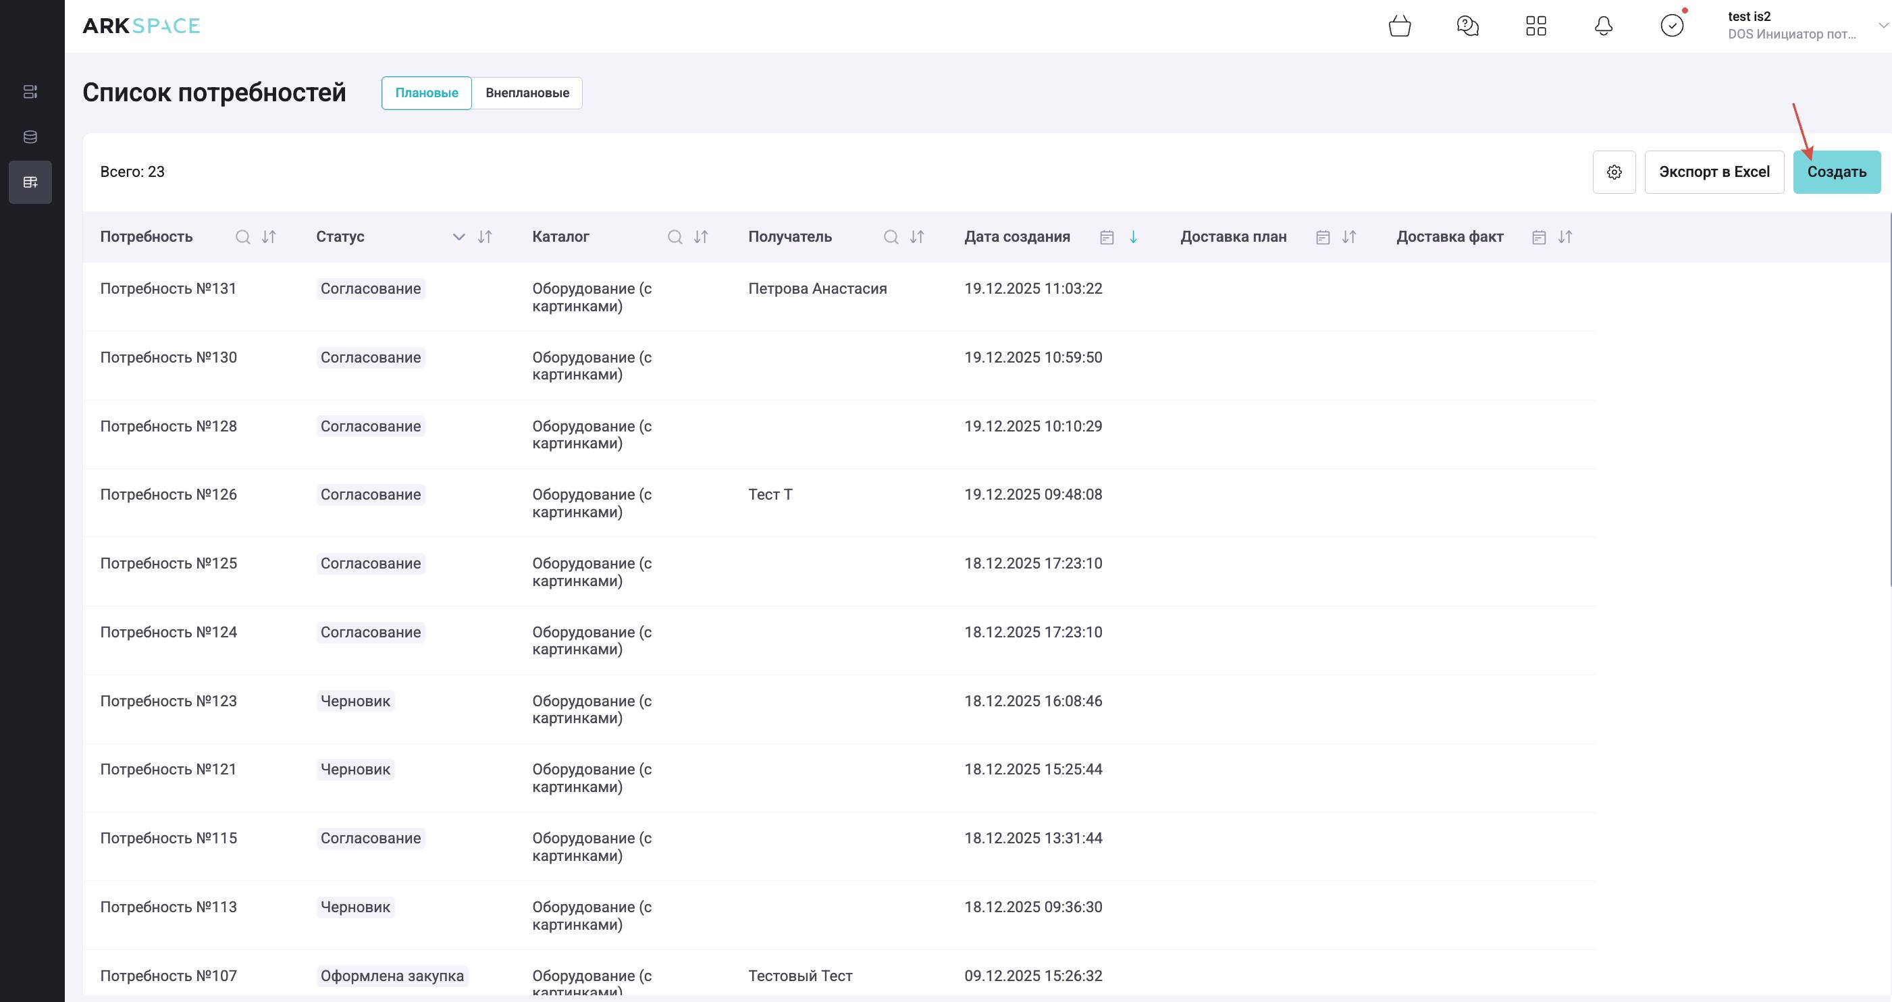Search in the Потребность column
Image resolution: width=1892 pixels, height=1002 pixels.
242,237
